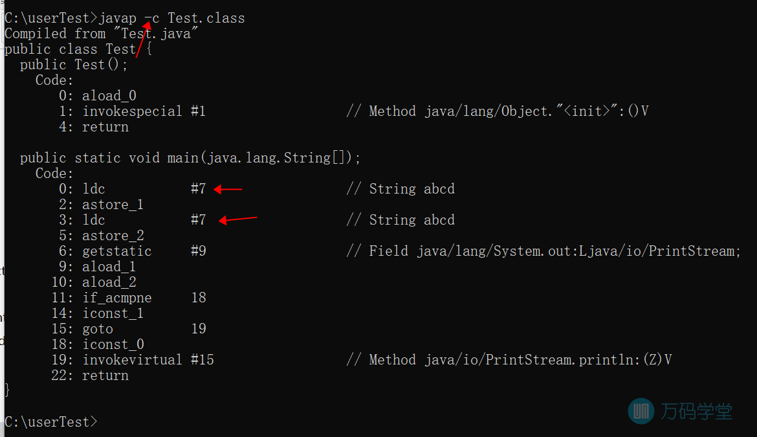Click the 'if_acmpne 18' instruction

pos(144,297)
